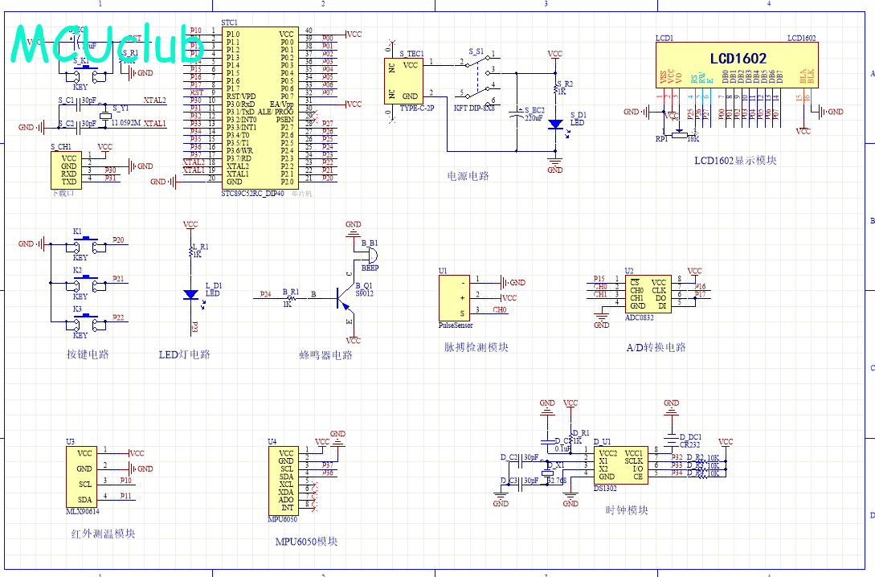This screenshot has height=577, width=875.
Task: Click the 220uF value label
Action: (534, 118)
